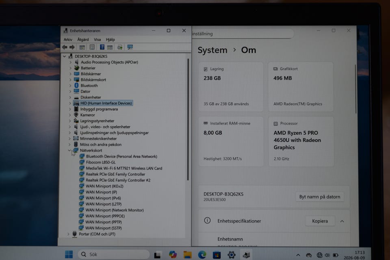Open File Explorer from the taskbar
The width and height of the screenshot is (390, 260).
pyautogui.click(x=187, y=255)
